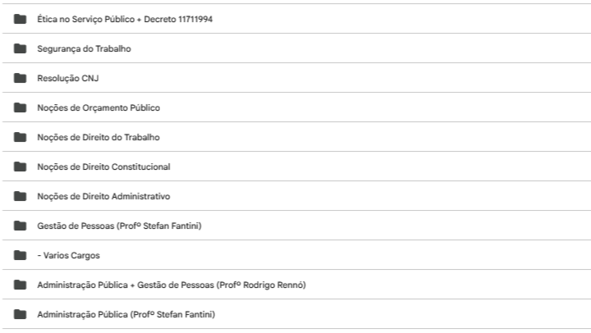Open Noções de Direito Constitucional label
Screen dimensions: 591x333
click(103, 166)
